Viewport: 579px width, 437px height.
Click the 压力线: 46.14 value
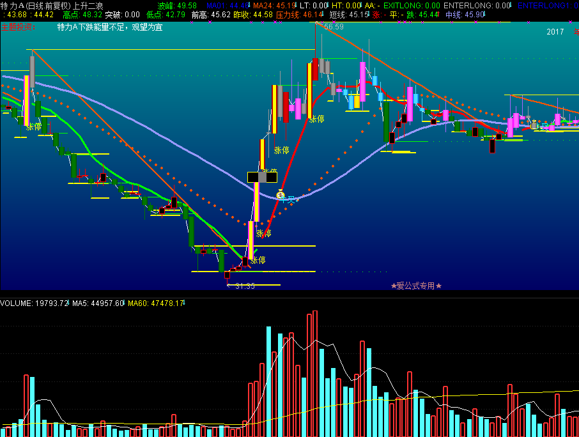(300, 15)
